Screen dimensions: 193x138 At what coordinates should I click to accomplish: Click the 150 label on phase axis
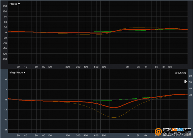click(4, 11)
